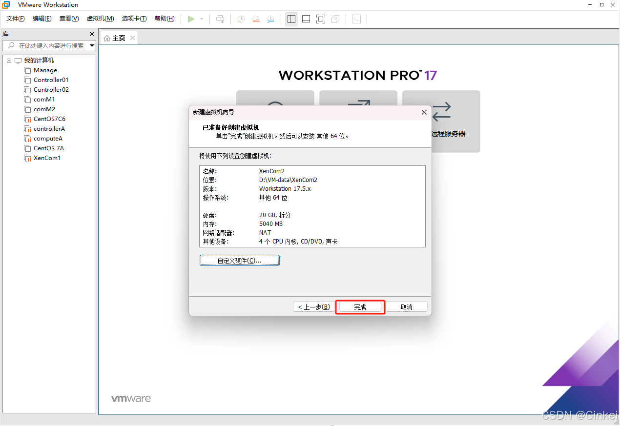Click the home icon on 主页 tab
620x426 pixels.
(x=107, y=38)
